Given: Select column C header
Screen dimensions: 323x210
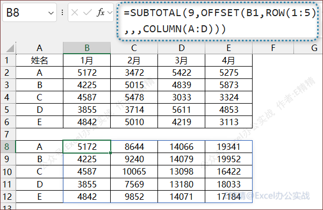Looking at the screenshot, I should (134, 48).
